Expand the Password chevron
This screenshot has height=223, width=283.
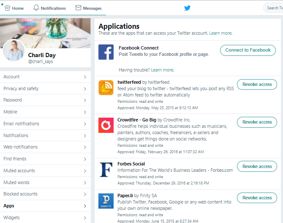pos(85,100)
